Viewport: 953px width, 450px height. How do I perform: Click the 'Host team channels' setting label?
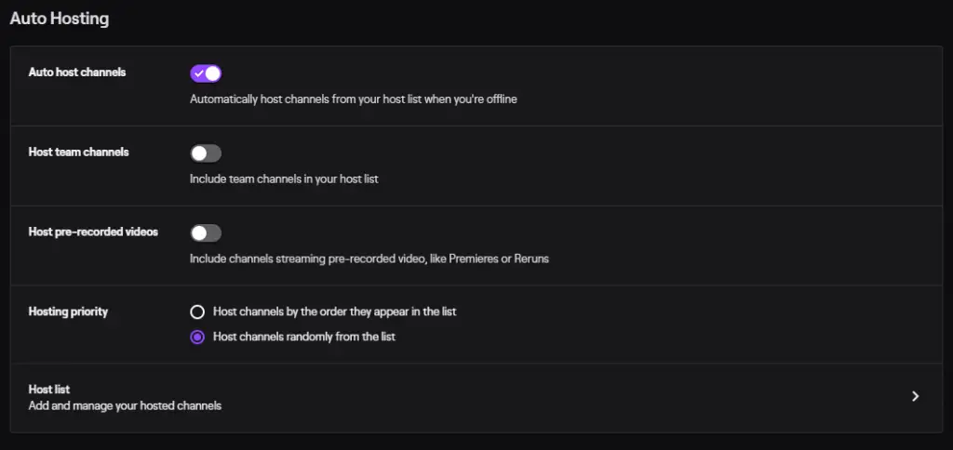[78, 152]
